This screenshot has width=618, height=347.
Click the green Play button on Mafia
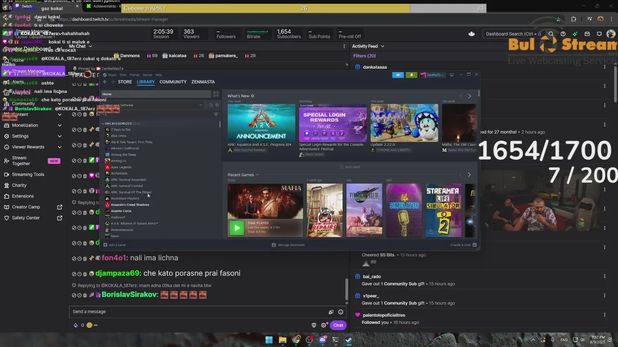(237, 227)
